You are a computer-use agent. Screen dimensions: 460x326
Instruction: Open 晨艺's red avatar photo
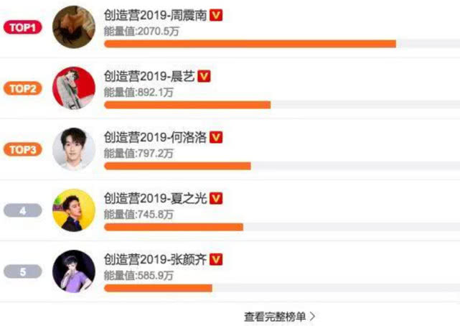pos(74,88)
